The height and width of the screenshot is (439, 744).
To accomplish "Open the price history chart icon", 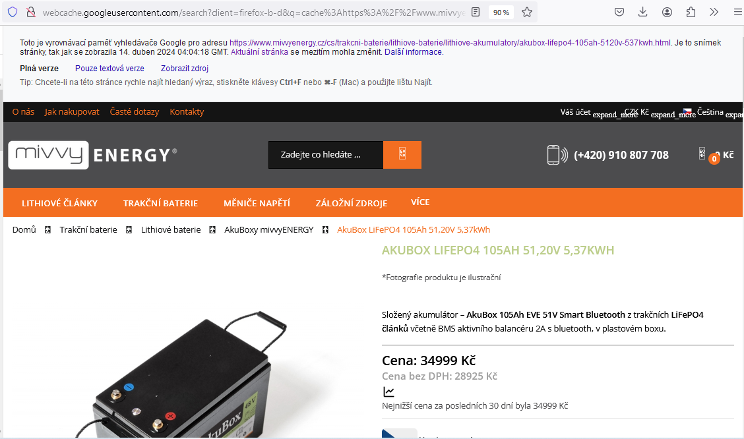I will 388,392.
